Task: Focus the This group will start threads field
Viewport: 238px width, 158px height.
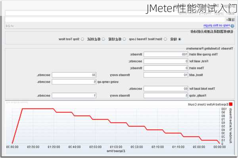Action: (x=166, y=54)
